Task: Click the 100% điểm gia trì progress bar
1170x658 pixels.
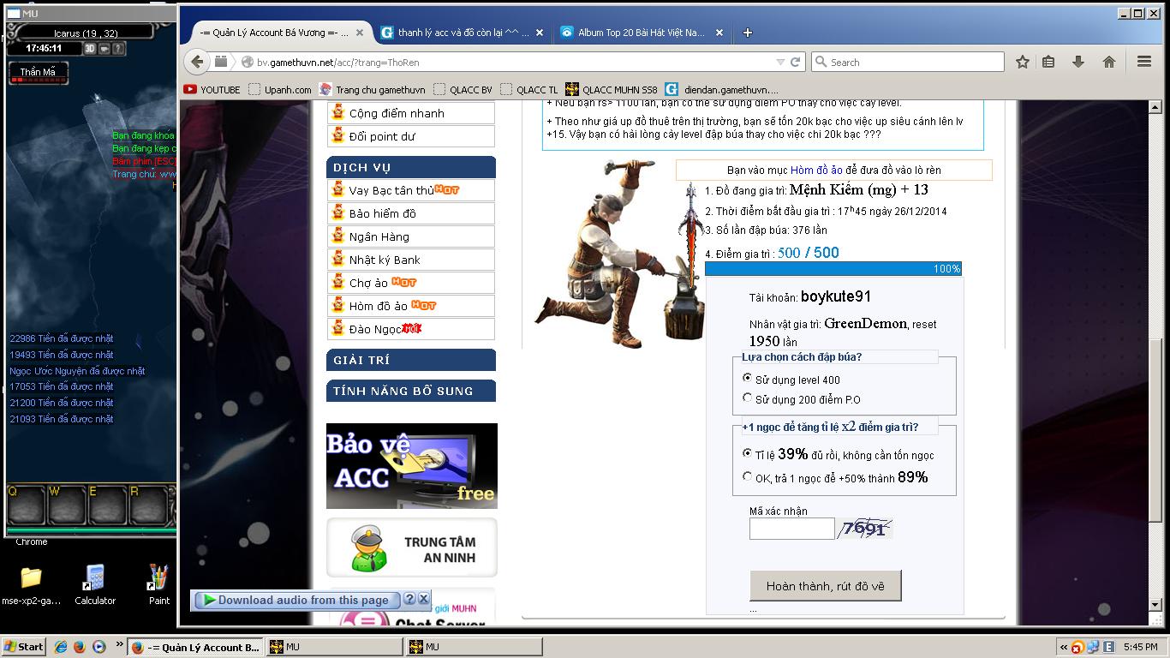Action: tap(833, 268)
